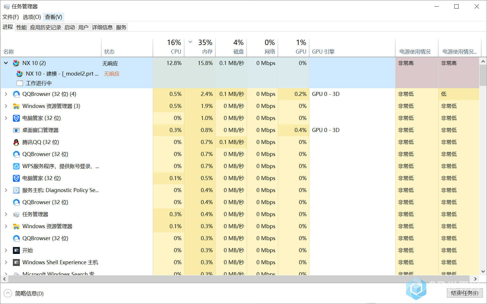
Task: Click the Windows Shell Experience 主机 icon
Action: click(x=16, y=262)
